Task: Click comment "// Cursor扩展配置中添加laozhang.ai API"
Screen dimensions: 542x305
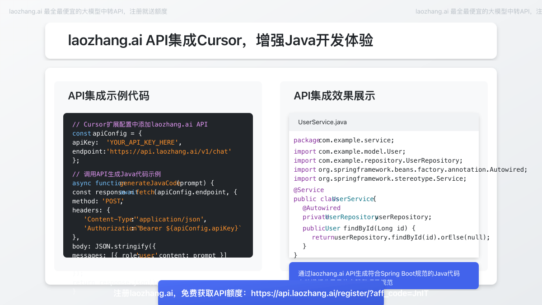Action: (x=140, y=124)
